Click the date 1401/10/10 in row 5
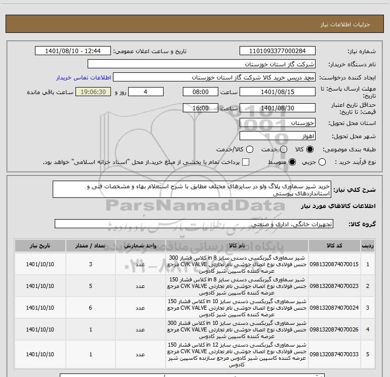This screenshot has height=377, width=390. click(x=40, y=354)
